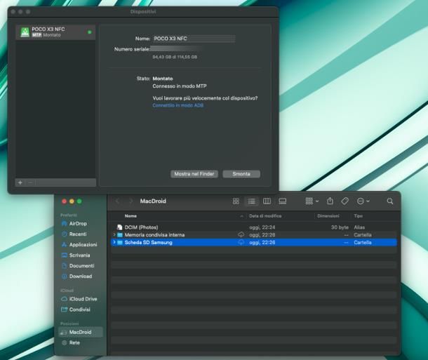Remove device with the minus button
The image size is (428, 360).
tap(31, 182)
